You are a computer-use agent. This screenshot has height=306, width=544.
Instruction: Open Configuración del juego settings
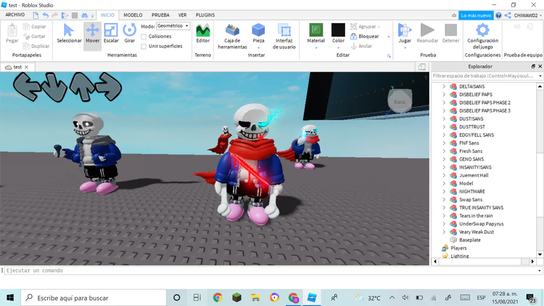click(482, 36)
